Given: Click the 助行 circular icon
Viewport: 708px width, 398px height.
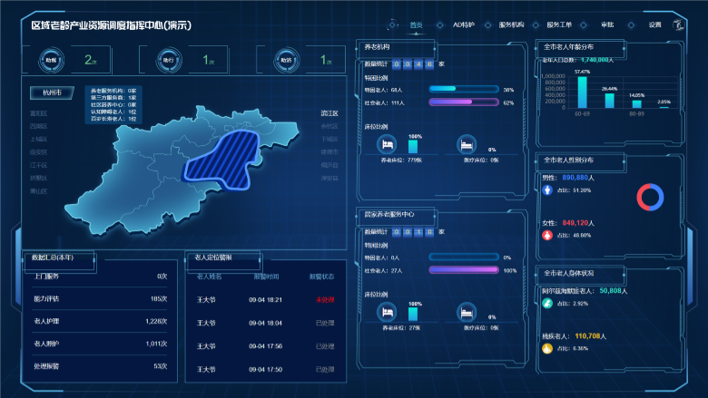Looking at the screenshot, I should [x=167, y=61].
